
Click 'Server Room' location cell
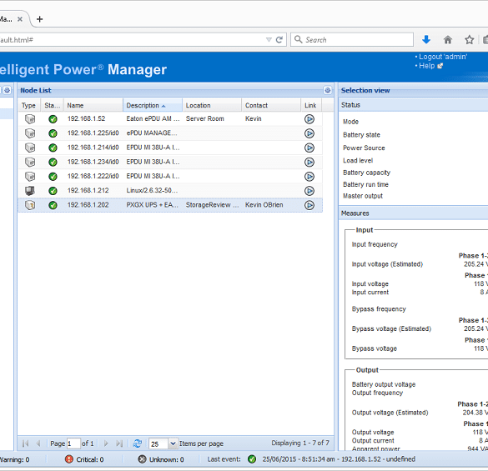click(204, 119)
